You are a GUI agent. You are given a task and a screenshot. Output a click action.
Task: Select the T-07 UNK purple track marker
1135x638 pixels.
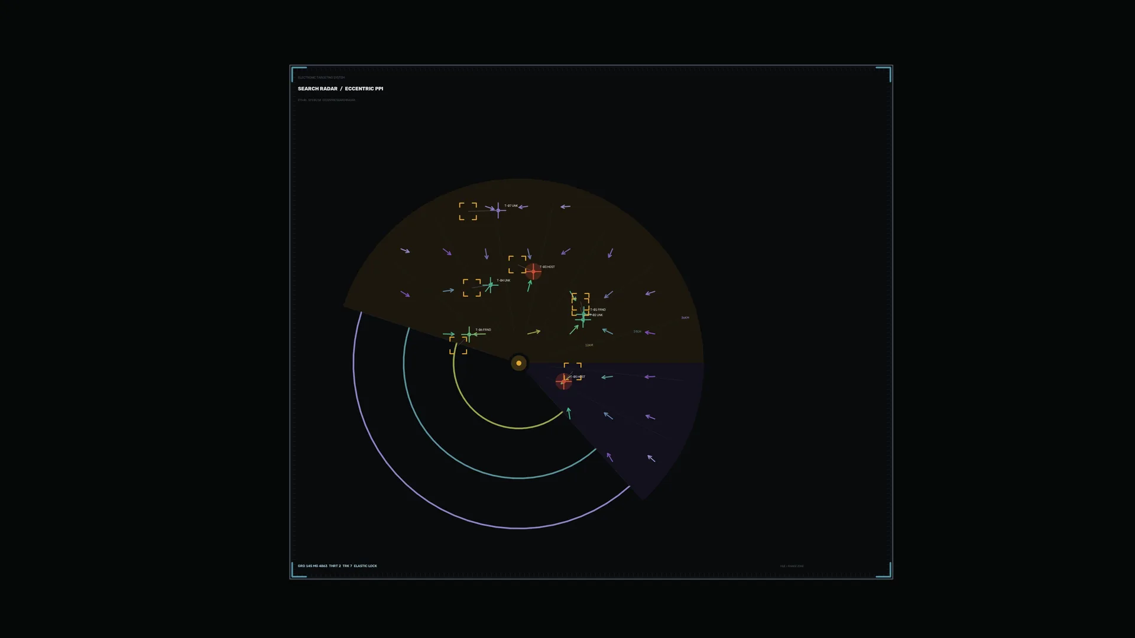click(498, 210)
